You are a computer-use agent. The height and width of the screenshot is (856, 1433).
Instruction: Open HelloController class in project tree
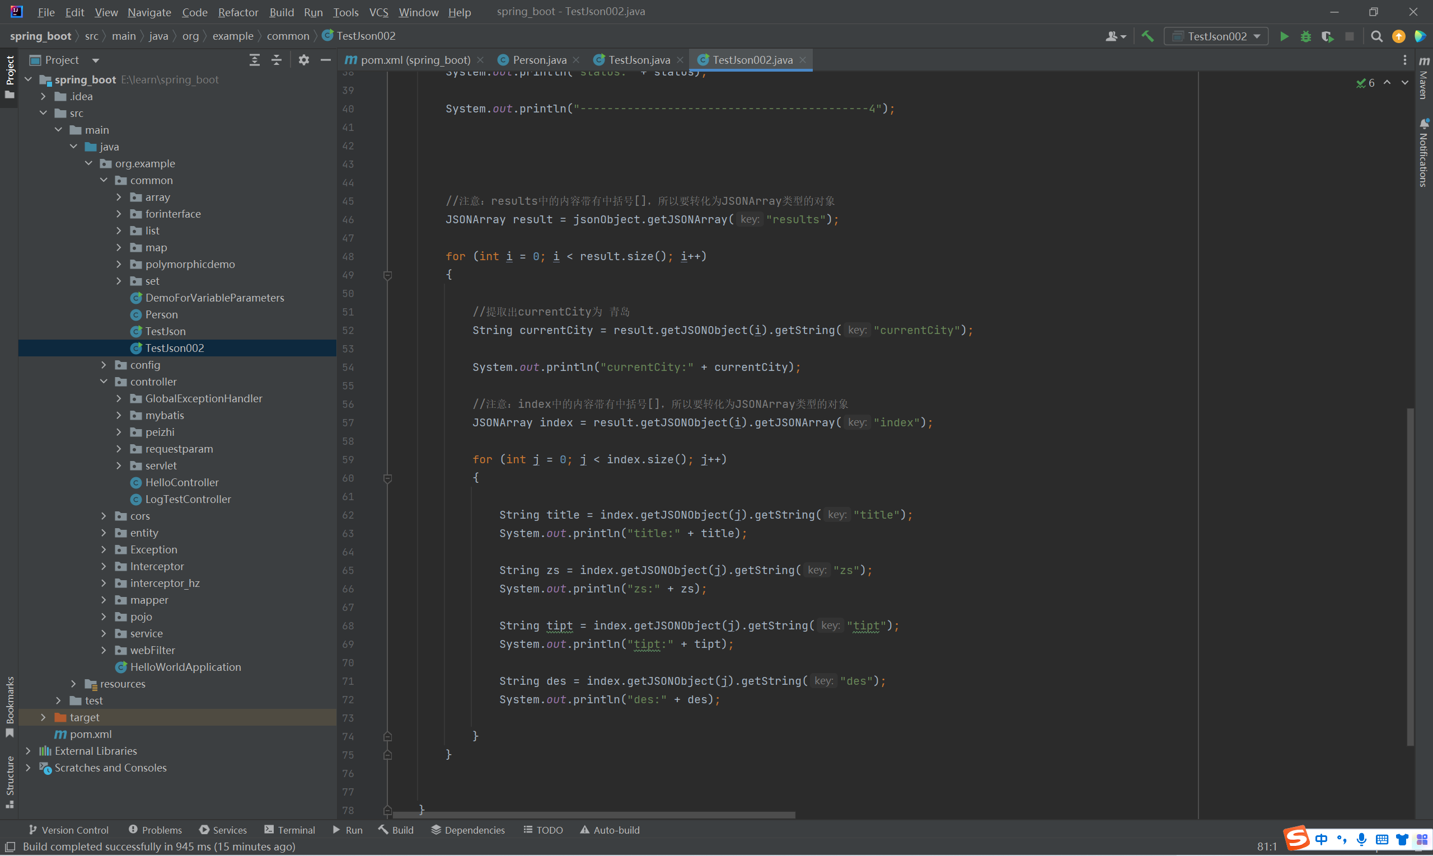(181, 482)
